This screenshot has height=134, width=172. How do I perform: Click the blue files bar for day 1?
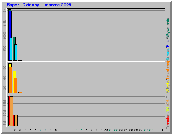coord(11,24)
